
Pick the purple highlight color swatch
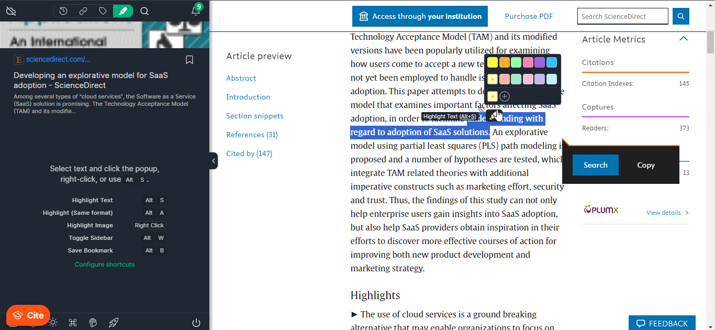click(x=540, y=62)
